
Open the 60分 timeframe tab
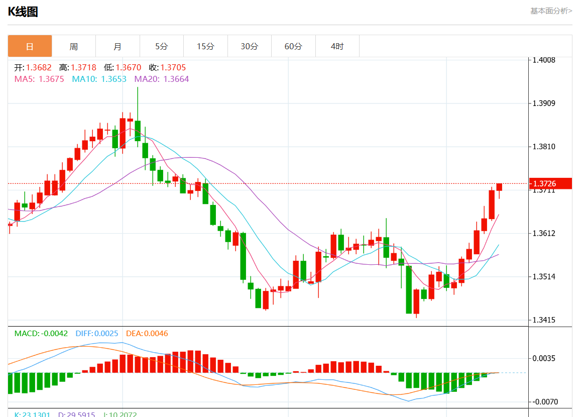point(293,47)
